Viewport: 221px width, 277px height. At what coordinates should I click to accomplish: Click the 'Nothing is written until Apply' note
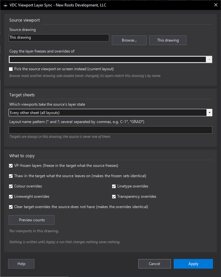pos(65,242)
